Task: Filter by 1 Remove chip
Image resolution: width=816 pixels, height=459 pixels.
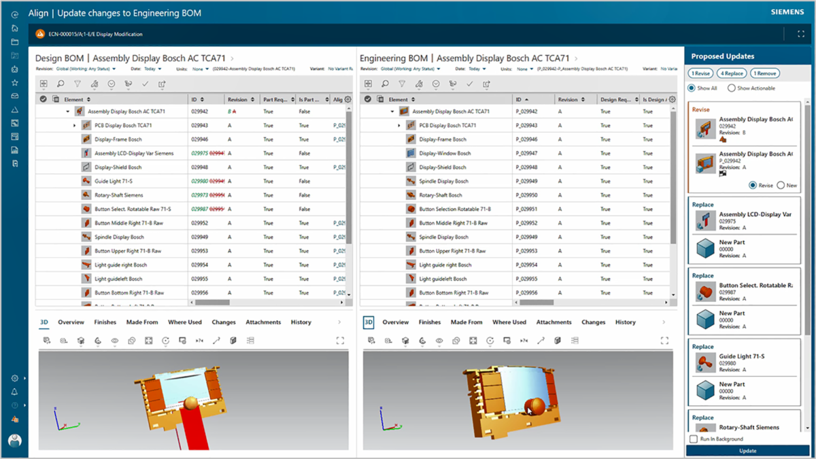Action: point(765,73)
